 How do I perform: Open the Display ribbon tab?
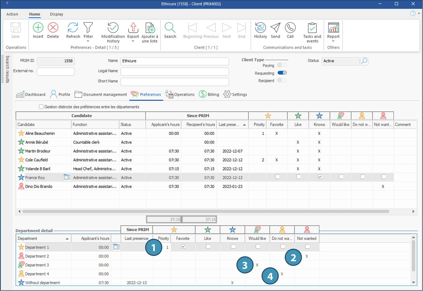click(56, 14)
